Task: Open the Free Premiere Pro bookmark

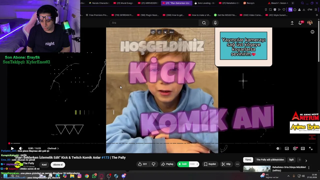Action: pyautogui.click(x=97, y=15)
